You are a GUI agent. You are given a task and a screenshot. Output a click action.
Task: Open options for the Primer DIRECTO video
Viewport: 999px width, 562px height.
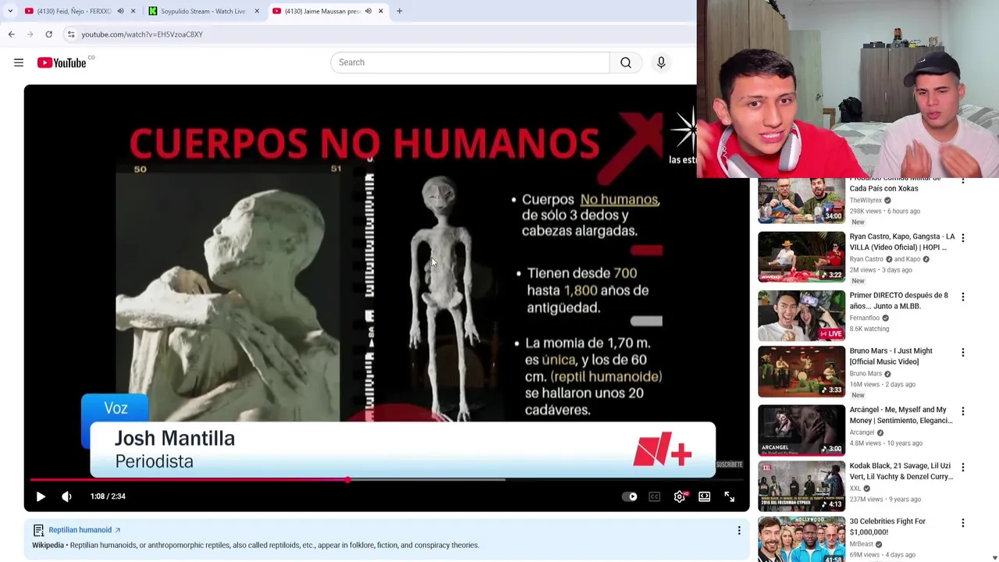tap(963, 297)
